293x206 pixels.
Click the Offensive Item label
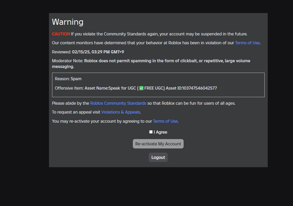tap(69, 88)
